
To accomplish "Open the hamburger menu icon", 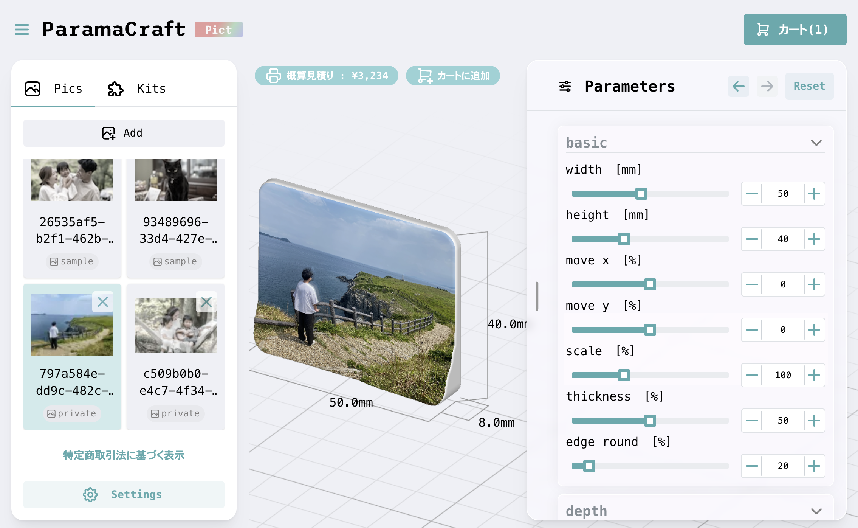I will [x=22, y=30].
